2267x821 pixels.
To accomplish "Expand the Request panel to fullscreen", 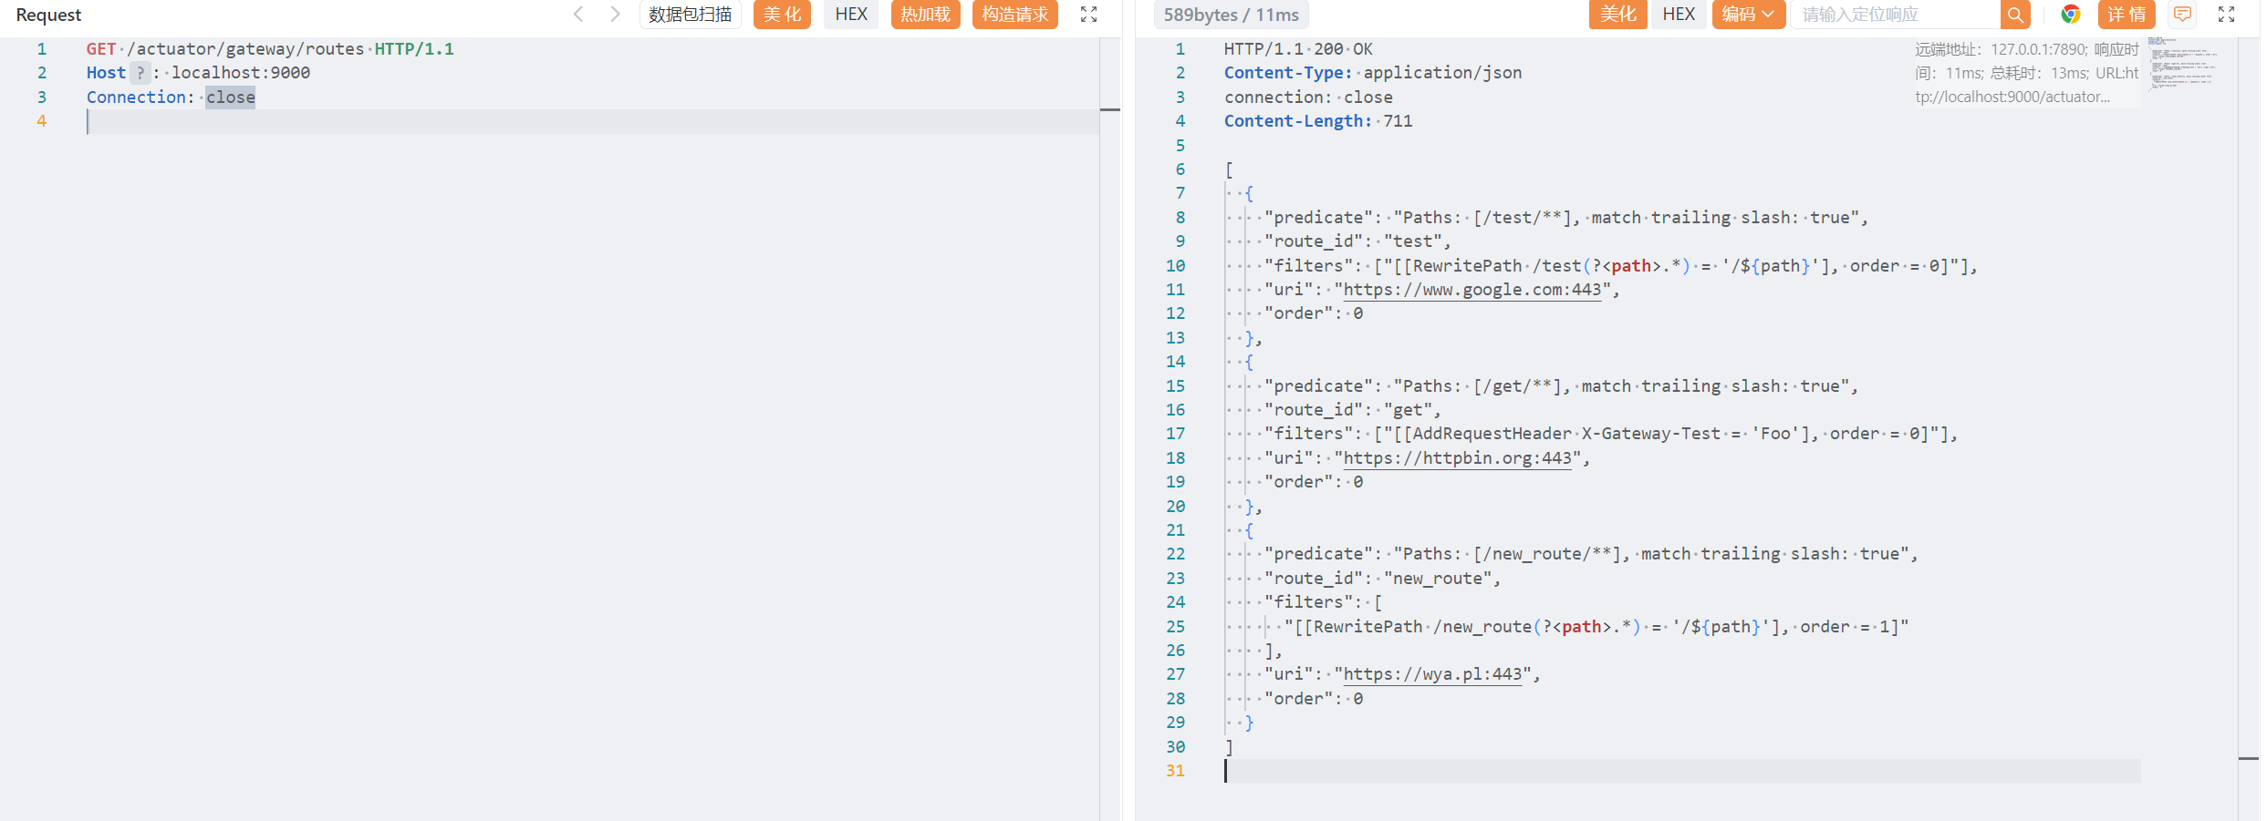I will (1088, 15).
